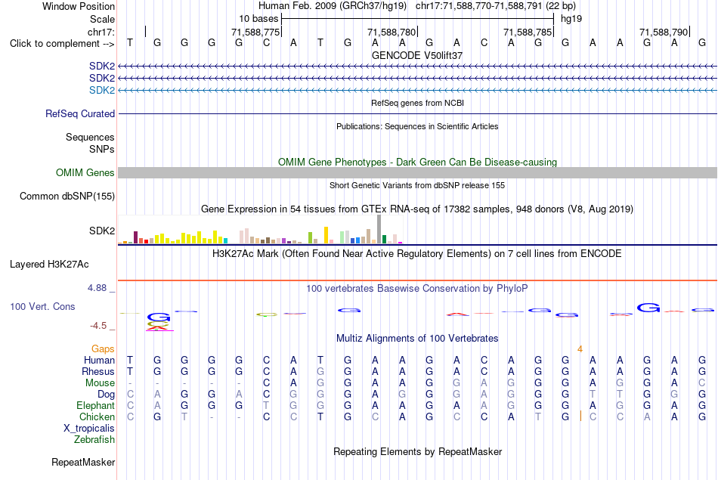Select the 'Human' species row label

pos(99,361)
